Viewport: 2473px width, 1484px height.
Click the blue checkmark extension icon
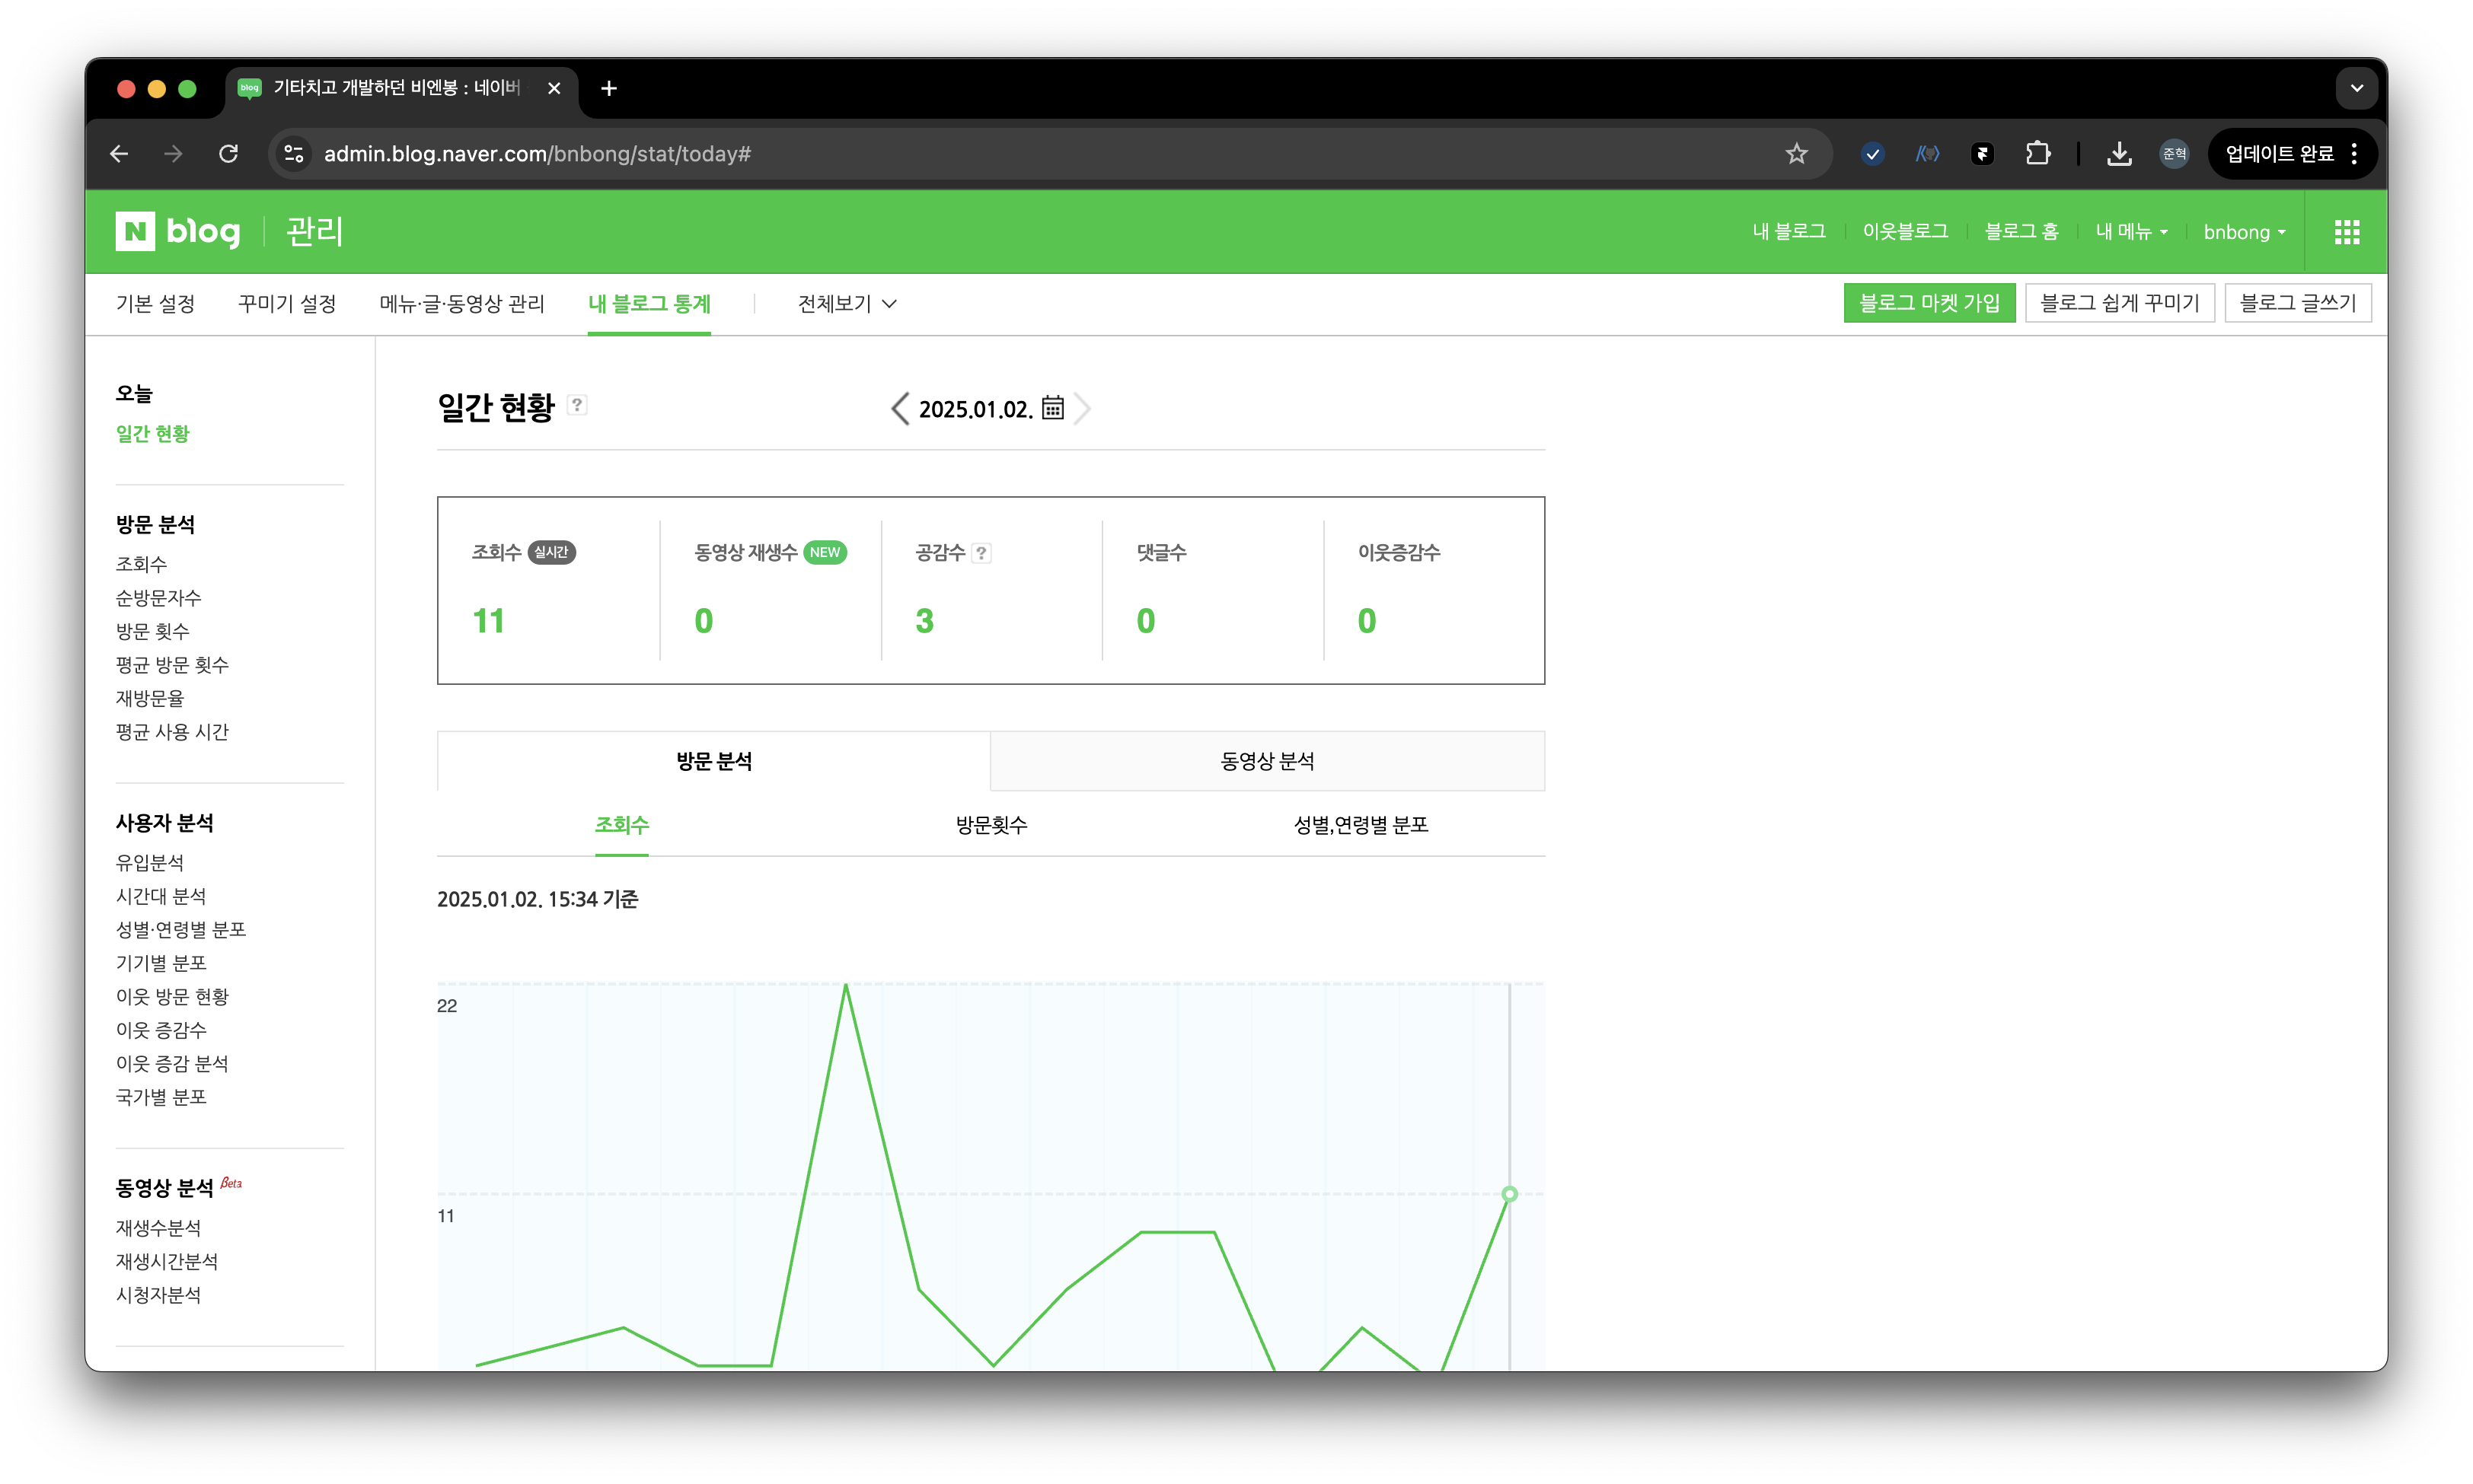[1873, 154]
